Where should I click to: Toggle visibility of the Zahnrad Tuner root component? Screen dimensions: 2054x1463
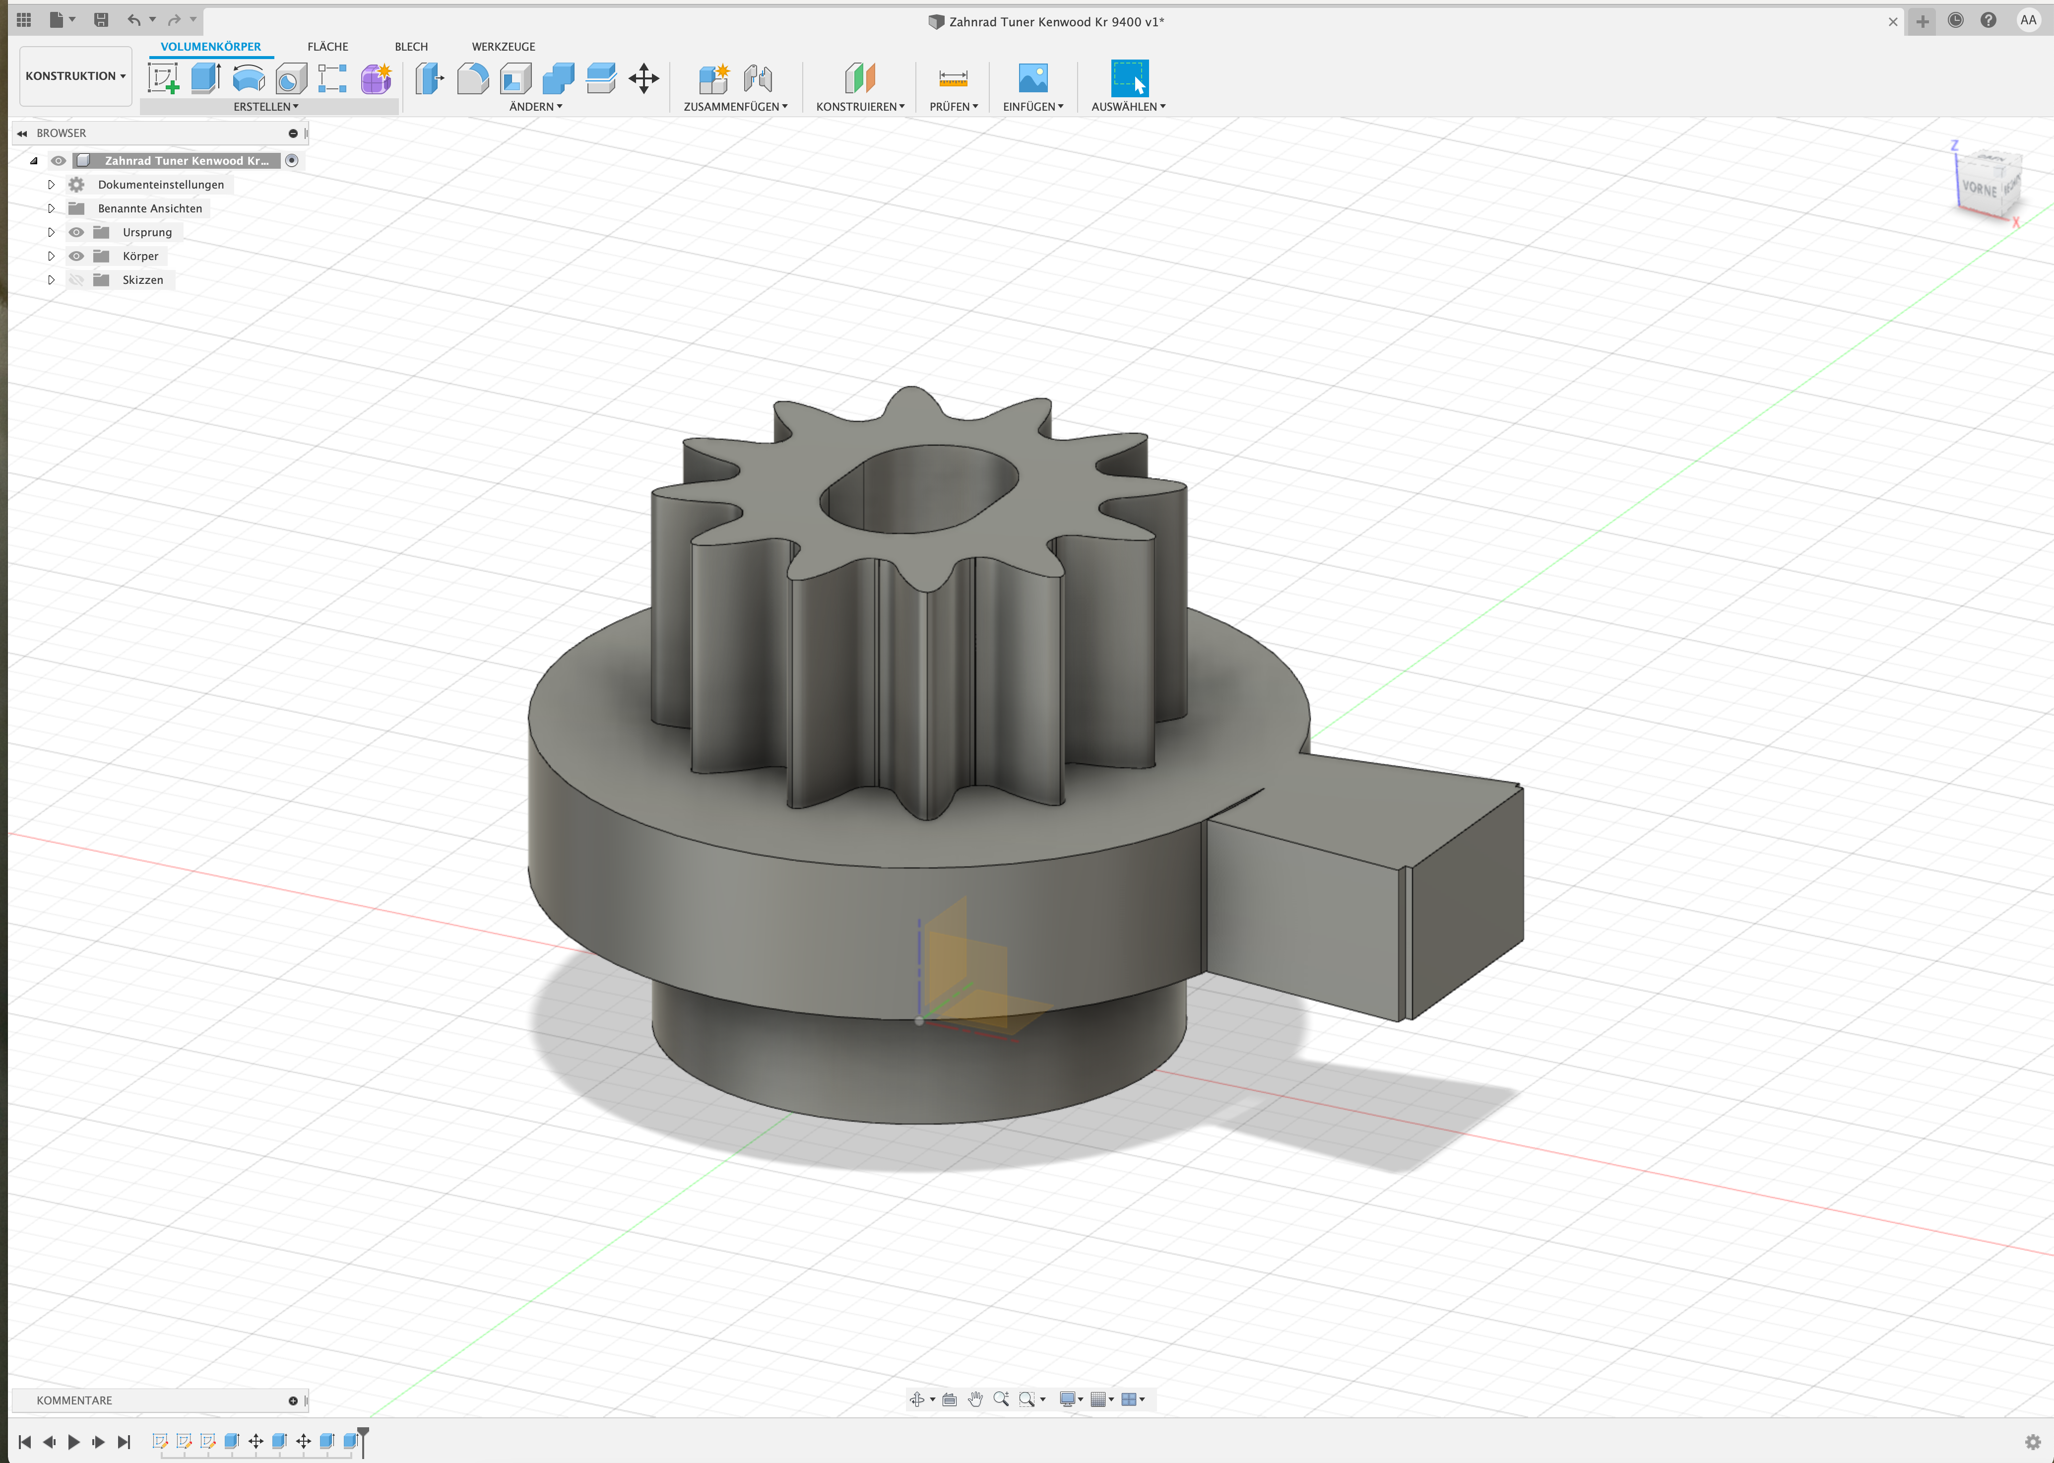(x=59, y=160)
